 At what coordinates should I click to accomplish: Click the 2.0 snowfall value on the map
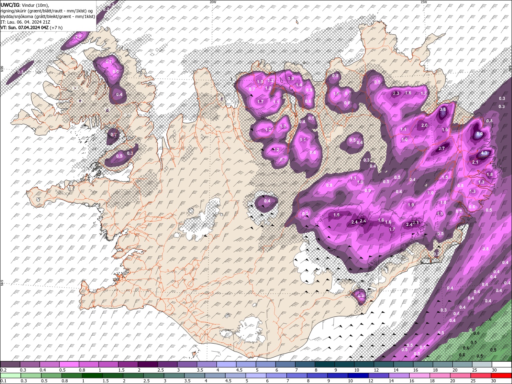[424, 125]
